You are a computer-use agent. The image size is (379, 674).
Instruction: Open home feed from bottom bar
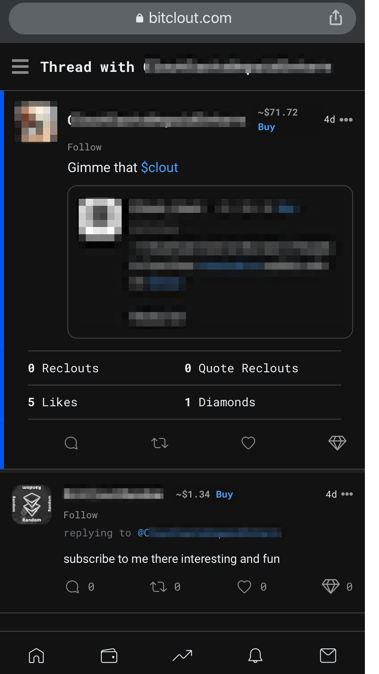tap(37, 655)
